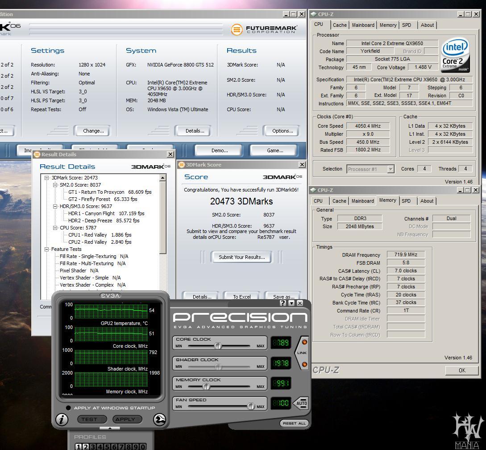The width and height of the screenshot is (486, 450).
Task: Click the Demo... button
Action: (x=220, y=150)
